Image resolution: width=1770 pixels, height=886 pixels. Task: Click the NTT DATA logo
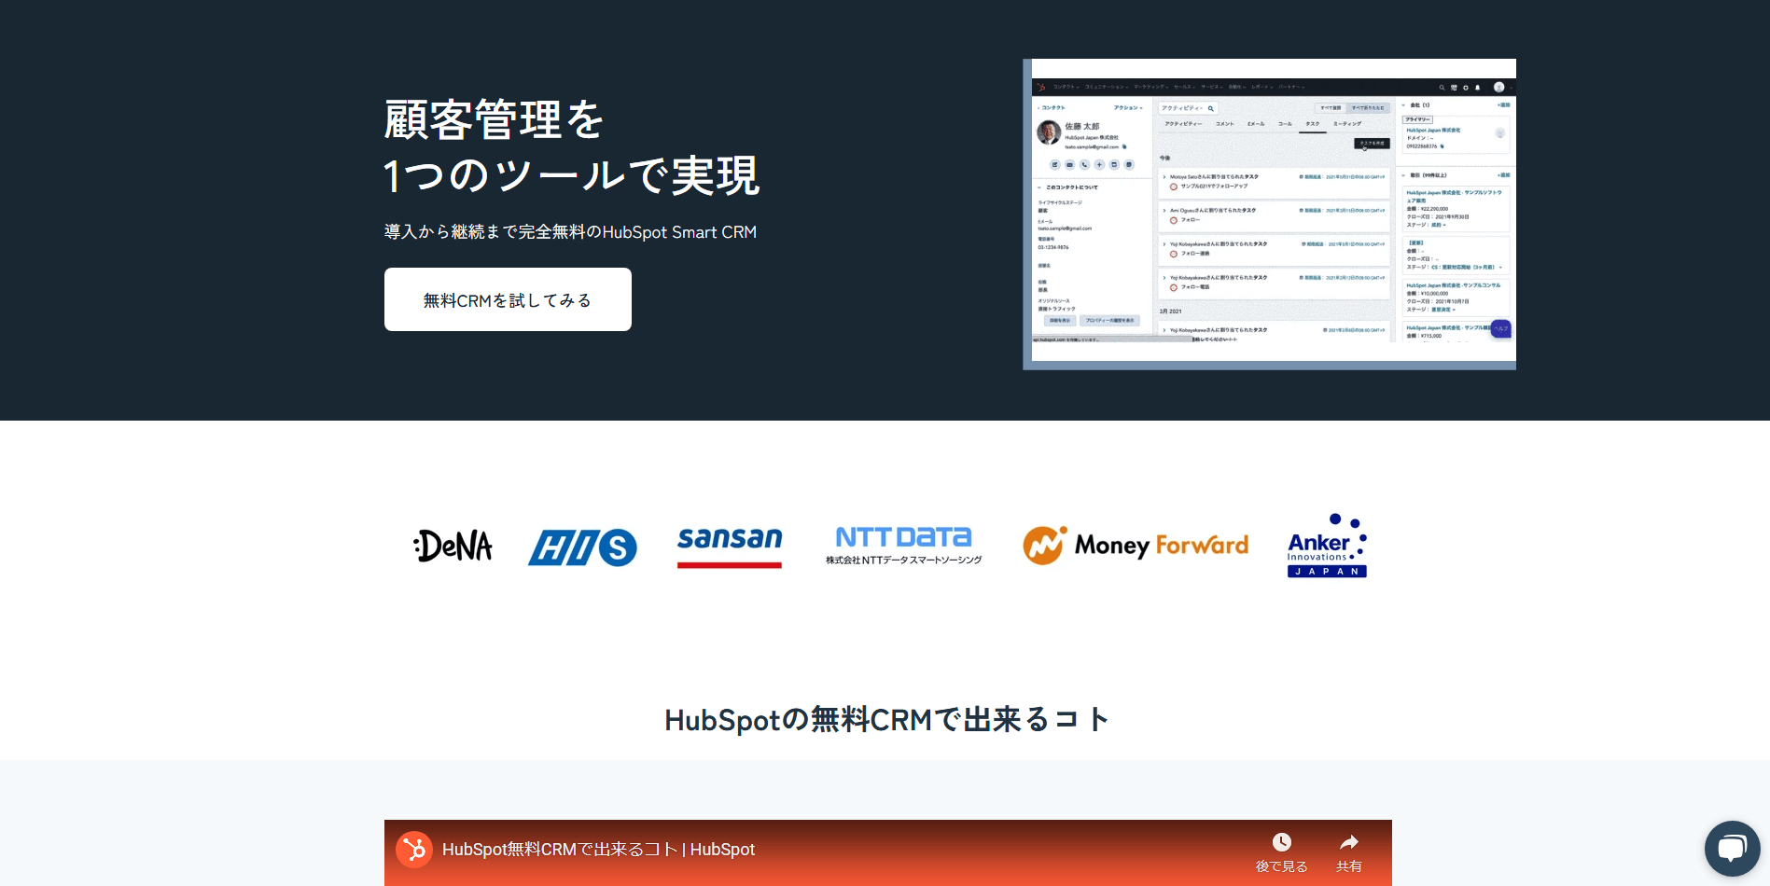[903, 546]
